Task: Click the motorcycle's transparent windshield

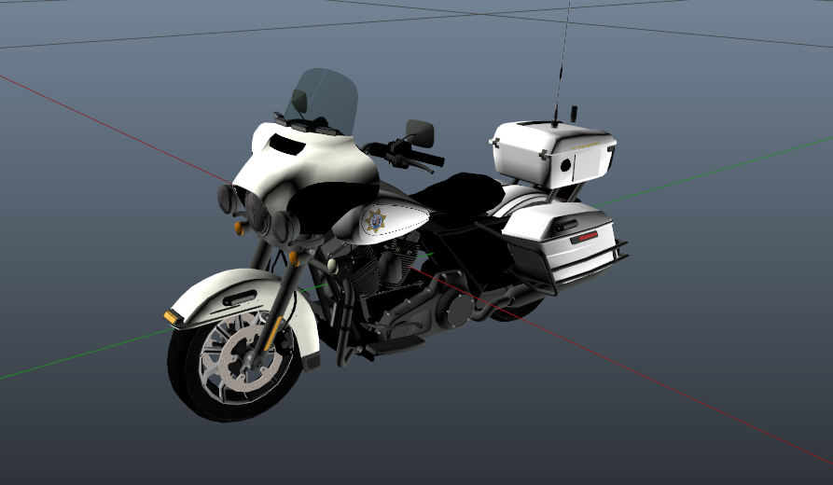Action: click(322, 97)
